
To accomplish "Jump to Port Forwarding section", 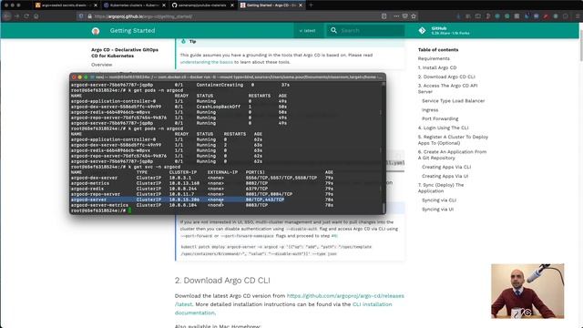I will (x=440, y=118).
